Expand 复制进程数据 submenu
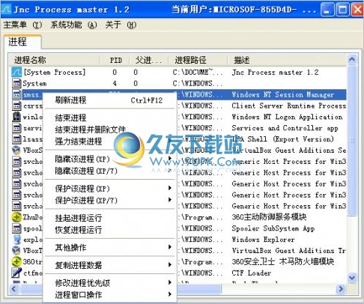This screenshot has height=304, width=364. 110,265
